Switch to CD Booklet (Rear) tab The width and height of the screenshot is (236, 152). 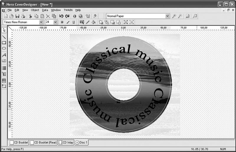click(43, 143)
